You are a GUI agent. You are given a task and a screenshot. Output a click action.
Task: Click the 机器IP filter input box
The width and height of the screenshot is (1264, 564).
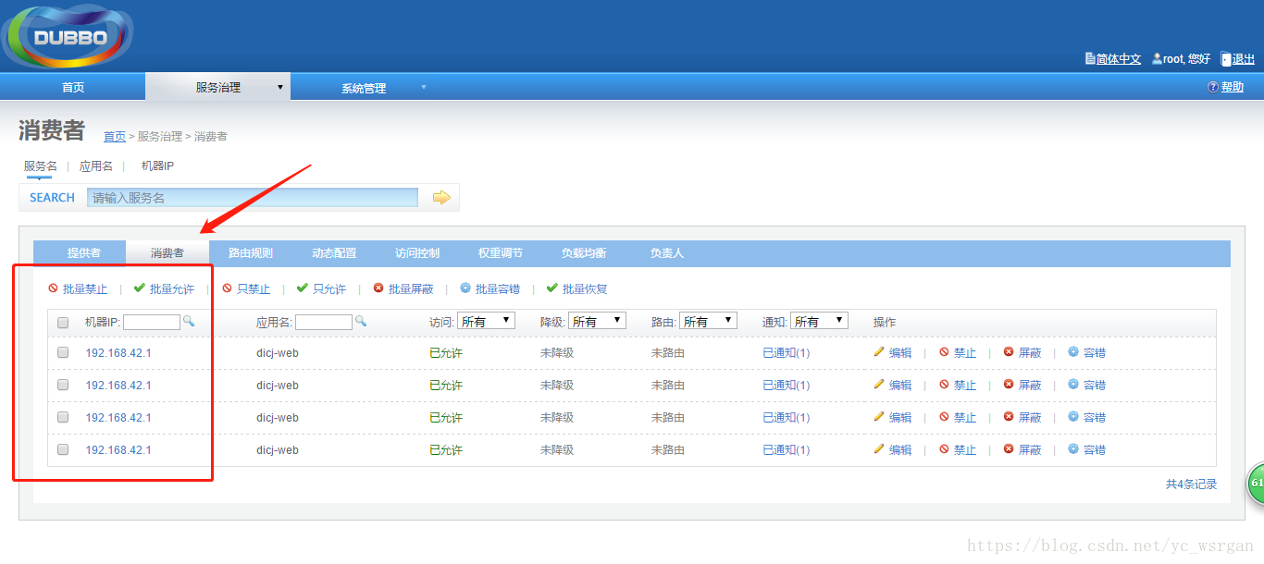152,322
